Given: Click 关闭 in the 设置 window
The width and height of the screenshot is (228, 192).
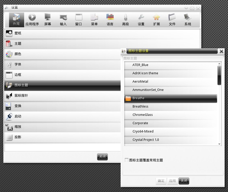Looking at the screenshot, I should coord(102,157).
